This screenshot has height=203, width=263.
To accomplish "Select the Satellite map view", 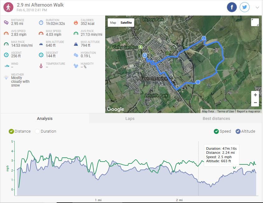I will pos(126,23).
